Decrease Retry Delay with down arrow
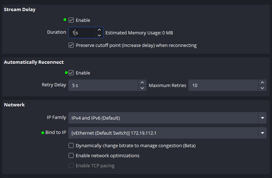The image size is (272, 178). coord(142,88)
